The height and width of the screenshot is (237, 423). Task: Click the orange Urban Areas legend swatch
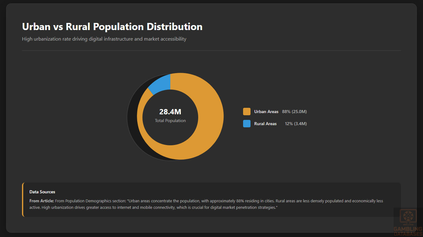[x=247, y=112]
